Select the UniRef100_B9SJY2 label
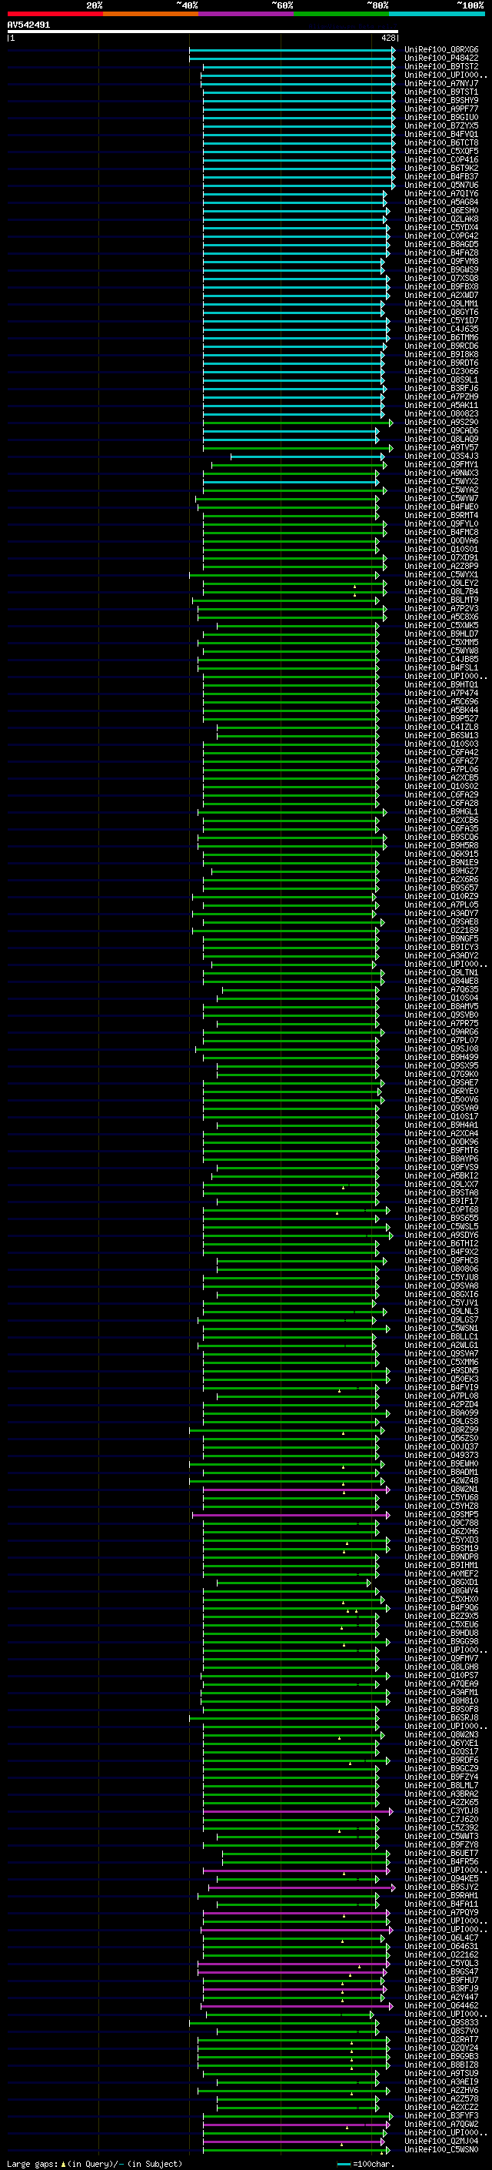 coord(440,1887)
